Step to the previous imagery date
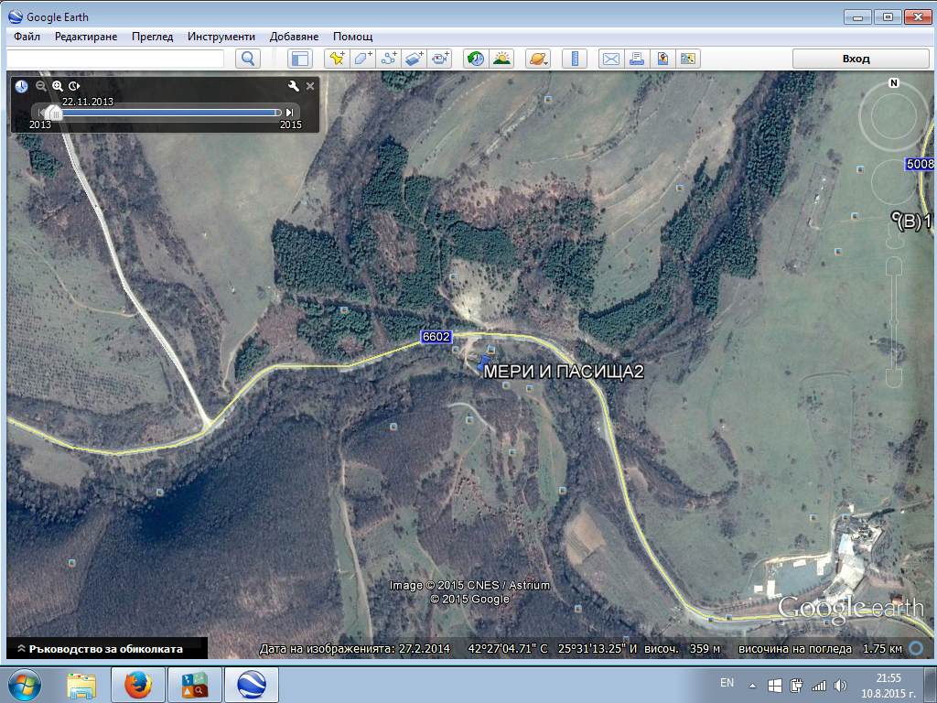This screenshot has height=703, width=937. pos(40,113)
